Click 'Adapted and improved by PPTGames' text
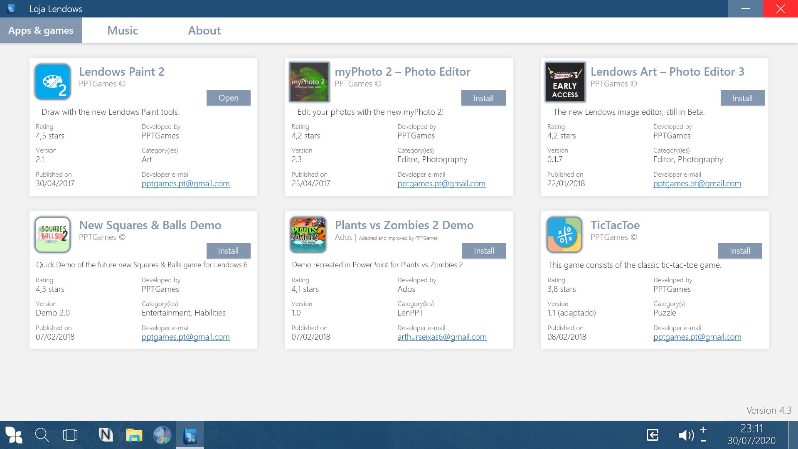This screenshot has height=449, width=798. pos(398,238)
